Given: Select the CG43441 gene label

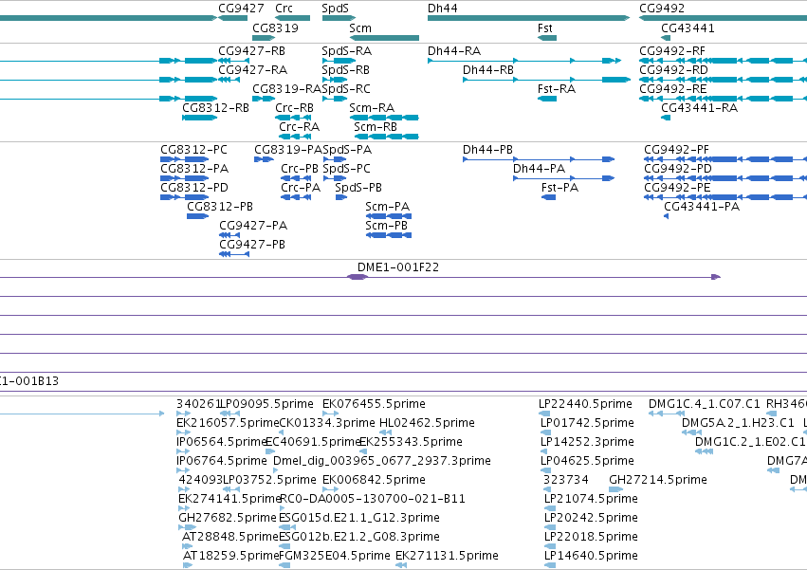Looking at the screenshot, I should click(x=688, y=28).
